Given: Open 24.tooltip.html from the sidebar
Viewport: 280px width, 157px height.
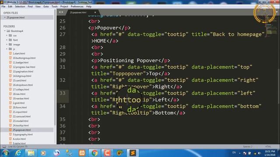Looking at the screenshot, I should (x=21, y=125).
